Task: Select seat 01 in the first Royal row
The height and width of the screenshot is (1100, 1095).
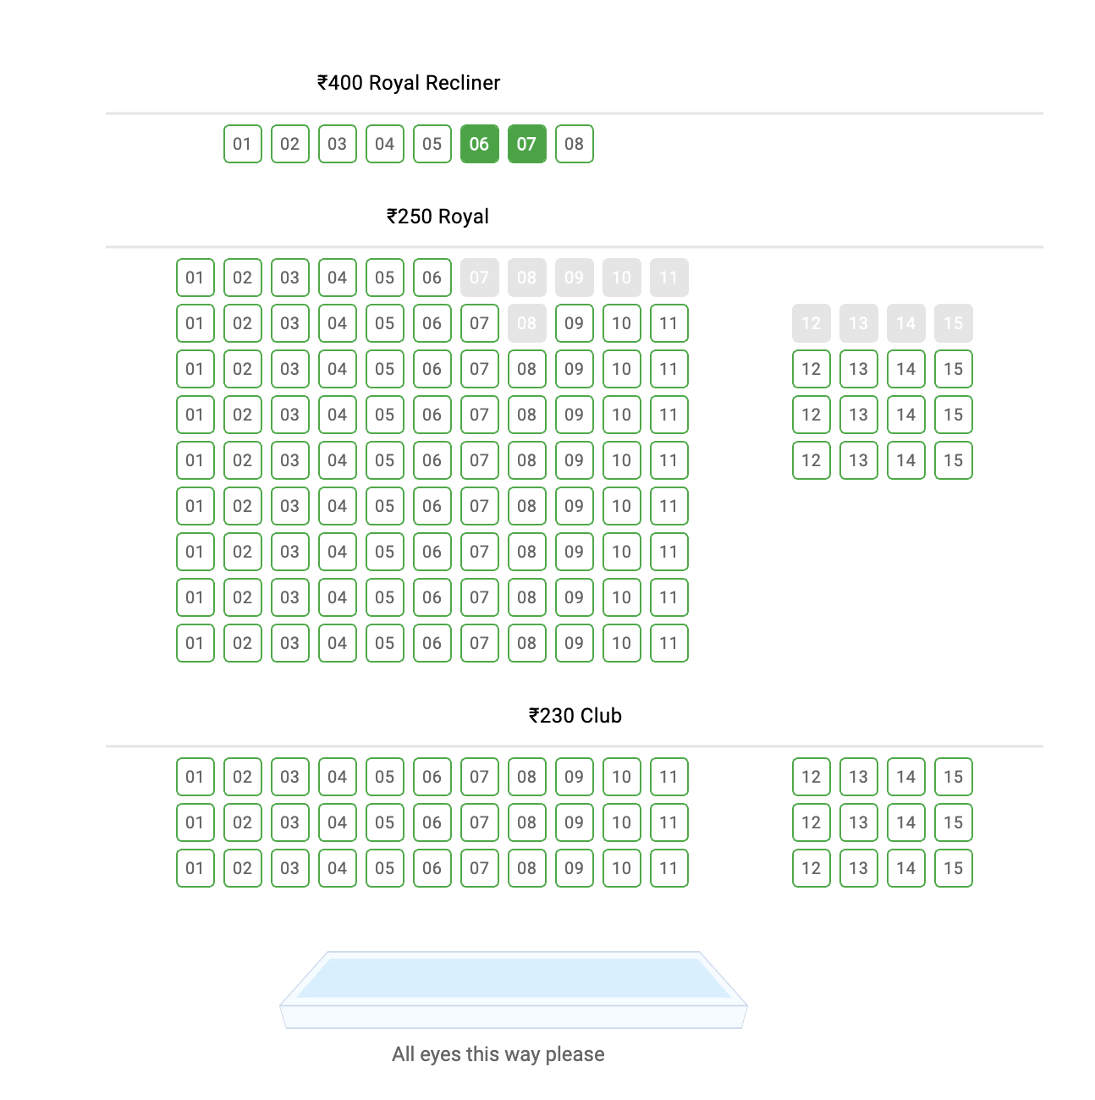Action: click(195, 277)
